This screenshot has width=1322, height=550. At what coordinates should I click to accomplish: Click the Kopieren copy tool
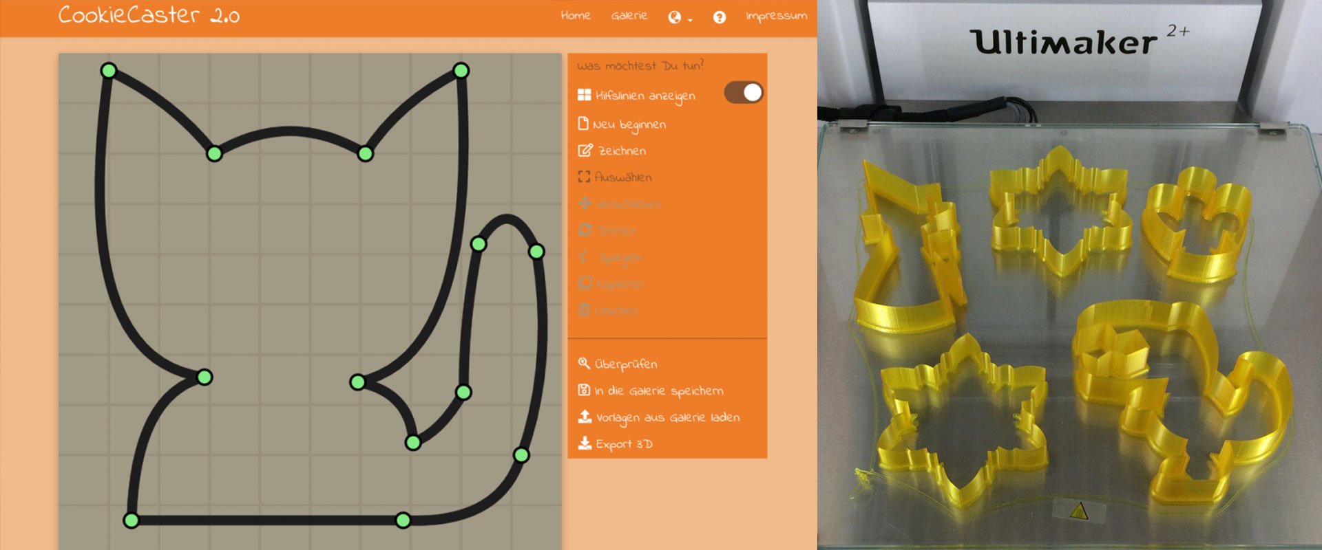coord(611,283)
